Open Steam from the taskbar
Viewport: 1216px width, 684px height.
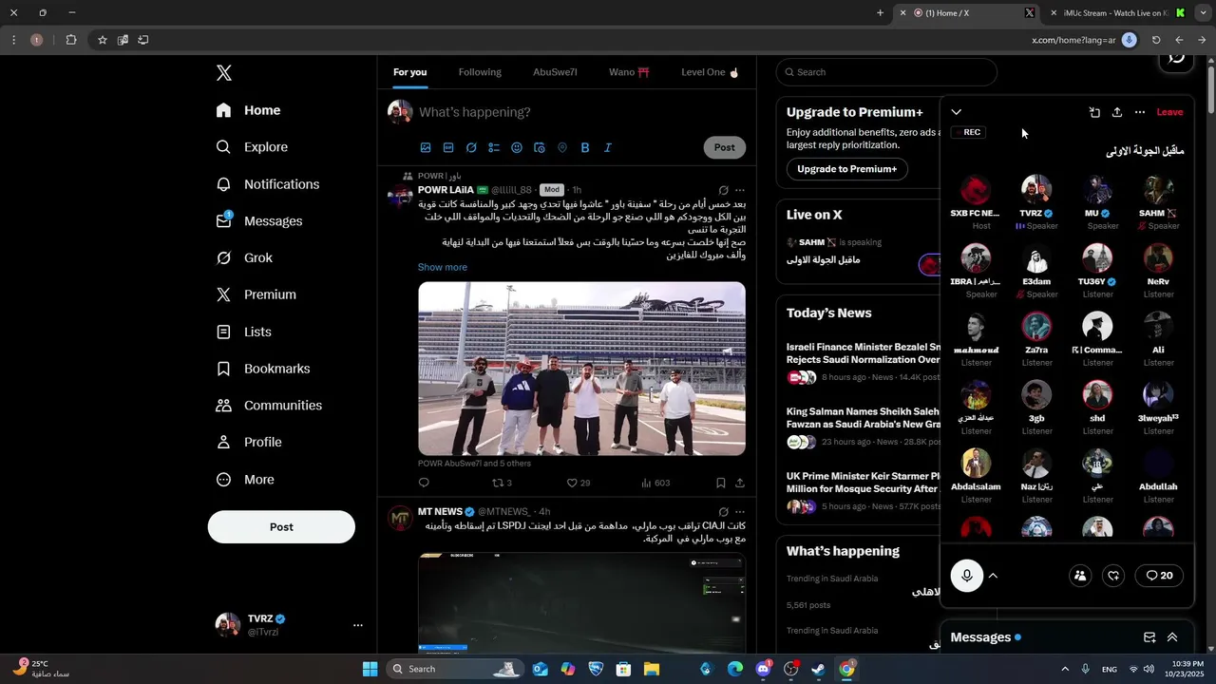[818, 669]
